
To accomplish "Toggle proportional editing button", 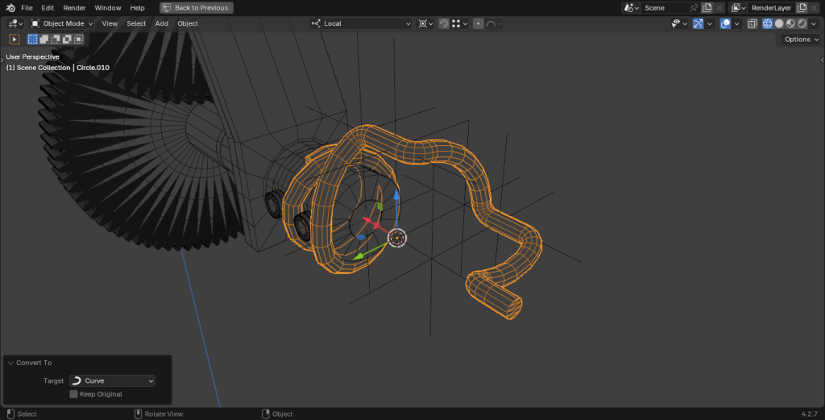I will pos(478,23).
